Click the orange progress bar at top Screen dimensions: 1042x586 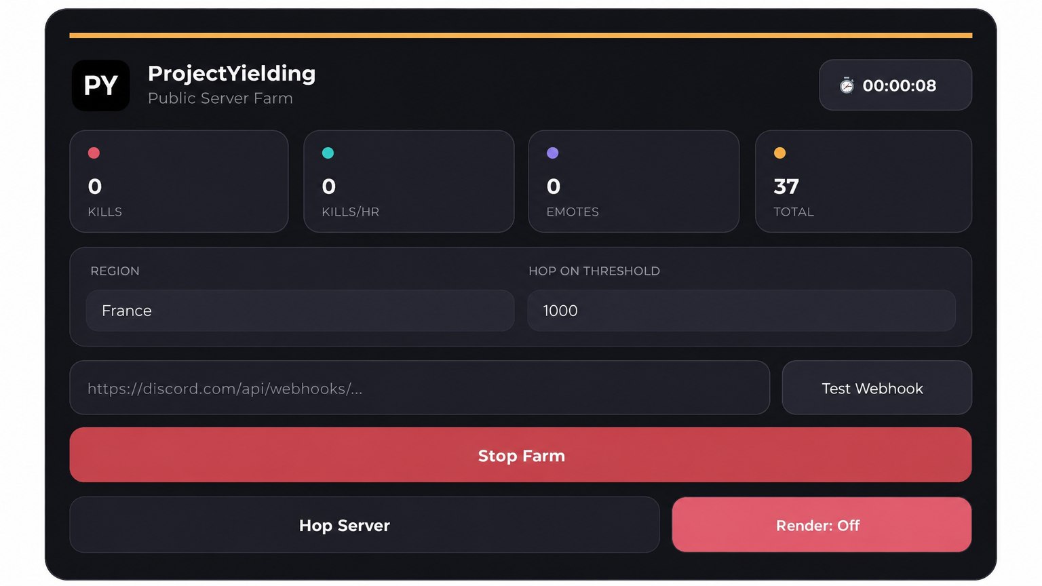coord(520,35)
